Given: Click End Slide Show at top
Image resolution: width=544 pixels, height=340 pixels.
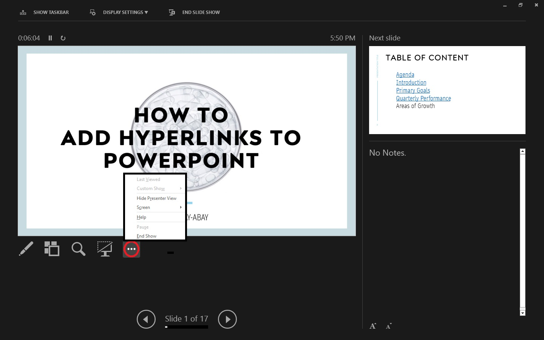Looking at the screenshot, I should [194, 12].
